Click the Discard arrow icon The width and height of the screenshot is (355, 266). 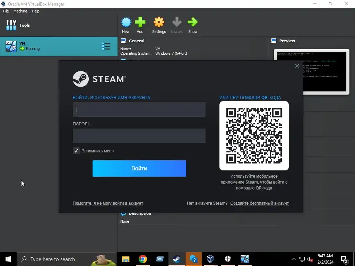coord(177,22)
